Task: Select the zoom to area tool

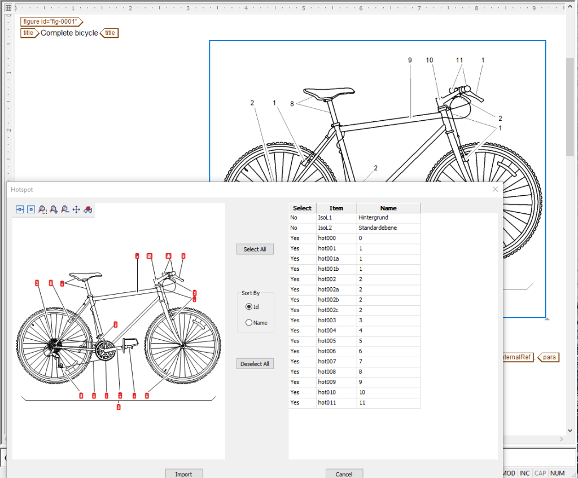Action: (x=43, y=209)
